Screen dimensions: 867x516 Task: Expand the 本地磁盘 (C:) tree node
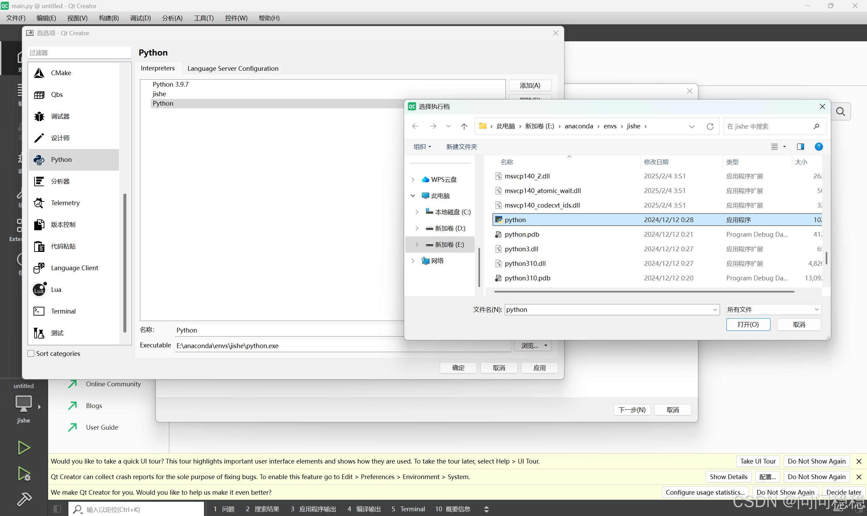417,212
